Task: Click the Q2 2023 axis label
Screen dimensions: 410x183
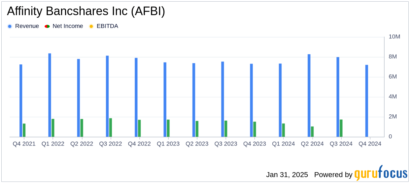Action: pyautogui.click(x=197, y=144)
